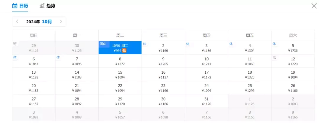
Task: Select October 2 priced ¥1166
Action: pyautogui.click(x=163, y=48)
